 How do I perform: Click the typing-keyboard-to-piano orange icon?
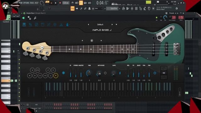(73, 8)
